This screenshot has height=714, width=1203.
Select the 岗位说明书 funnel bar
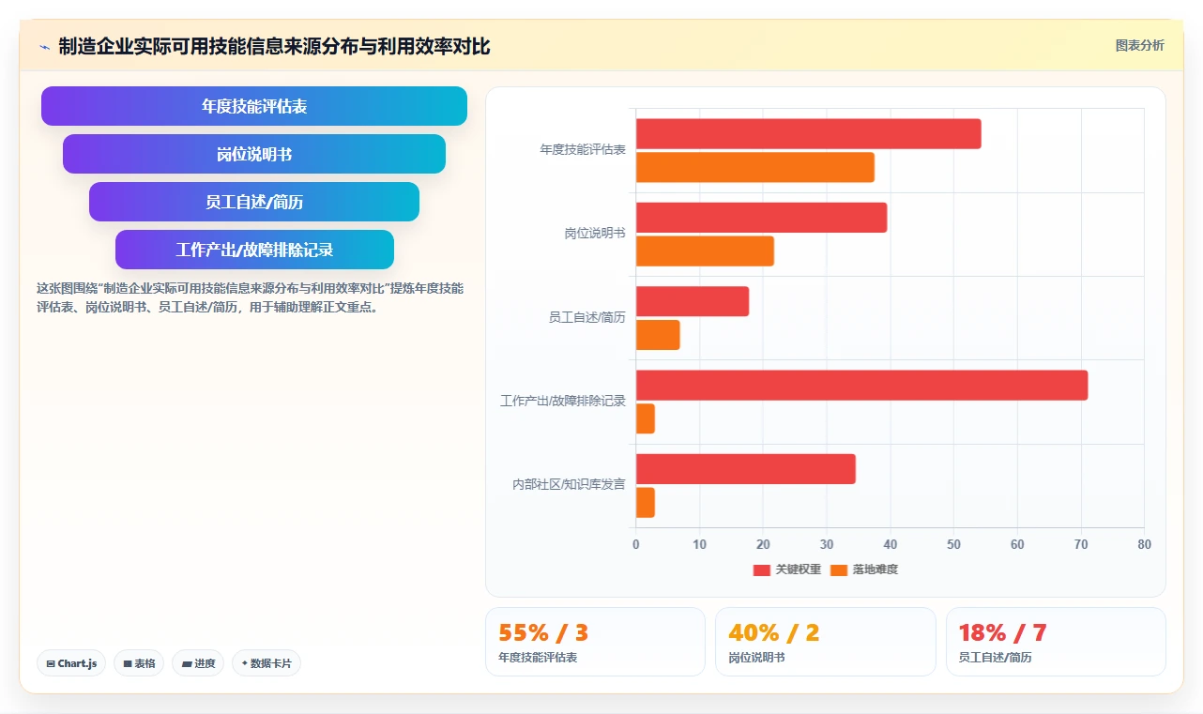pos(254,154)
